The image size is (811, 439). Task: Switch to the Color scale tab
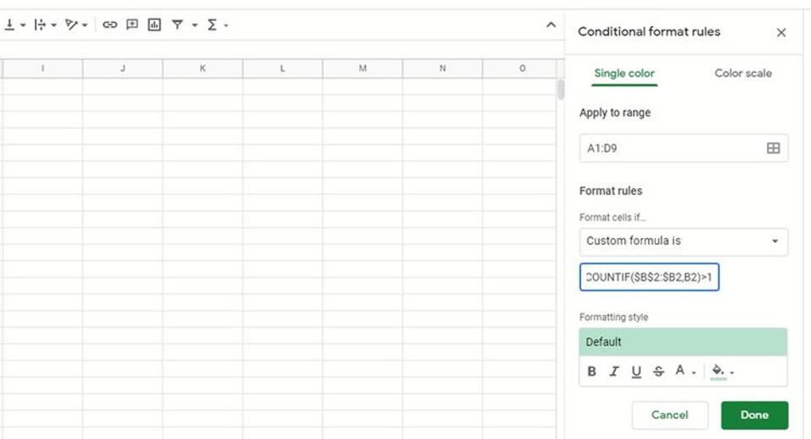[743, 73]
